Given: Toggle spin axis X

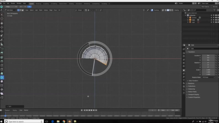Looking at the screenshot, I should pos(21,7).
